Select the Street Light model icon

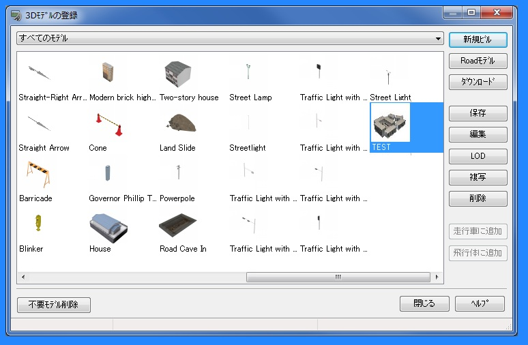[x=388, y=77]
